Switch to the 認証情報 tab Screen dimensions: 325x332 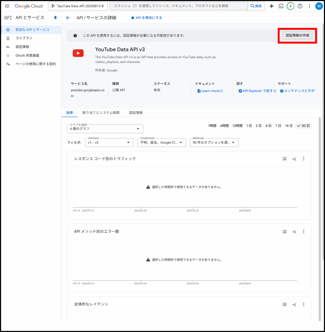[x=136, y=113]
